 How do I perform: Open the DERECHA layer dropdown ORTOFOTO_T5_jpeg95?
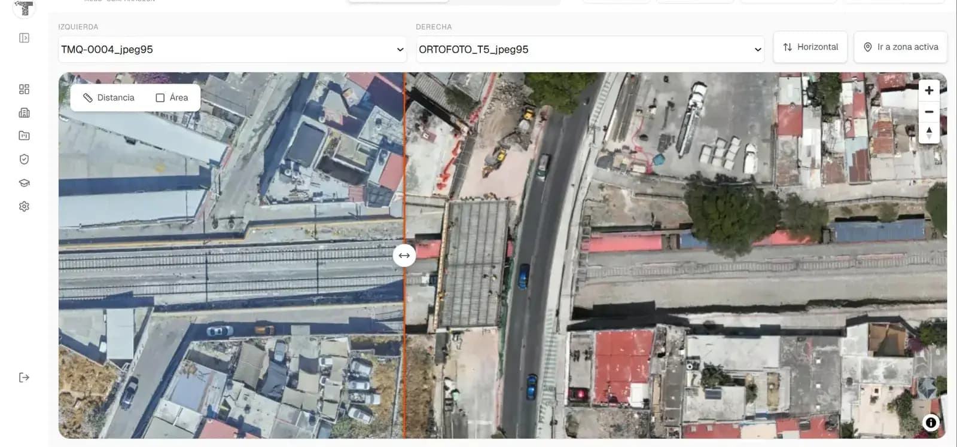coord(590,50)
